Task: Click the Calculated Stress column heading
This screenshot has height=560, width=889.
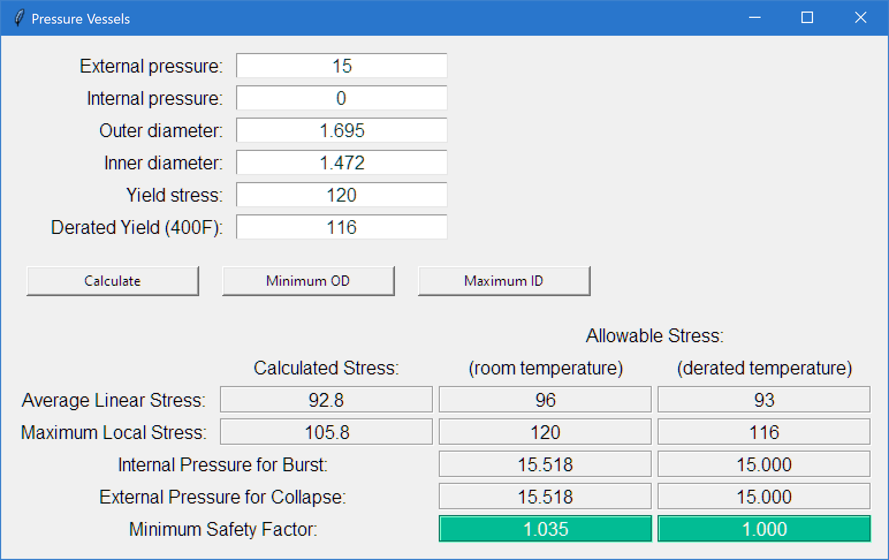Action: tap(326, 368)
